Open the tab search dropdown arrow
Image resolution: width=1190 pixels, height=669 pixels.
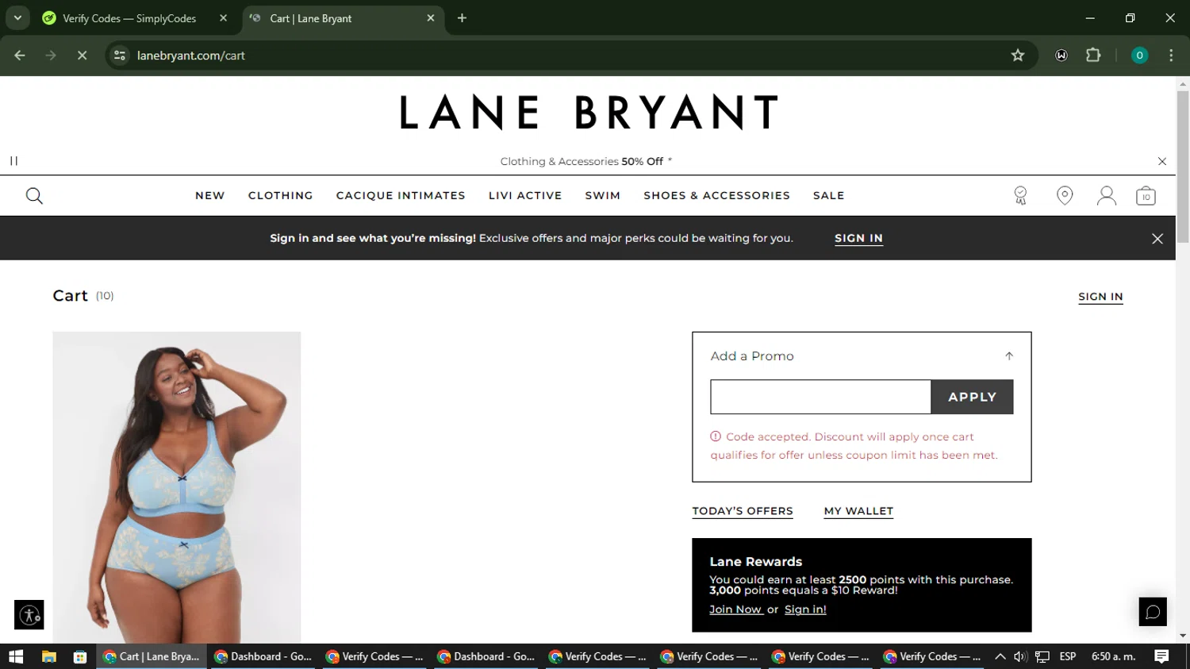tap(17, 18)
